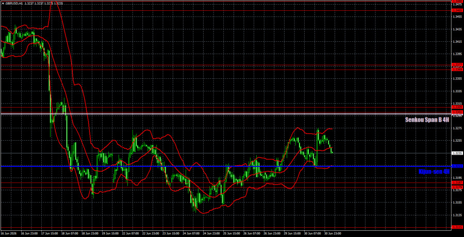This screenshot has width=464, height=237.
Task: Click the 1.3369 red price level tag
Action: [457, 70]
